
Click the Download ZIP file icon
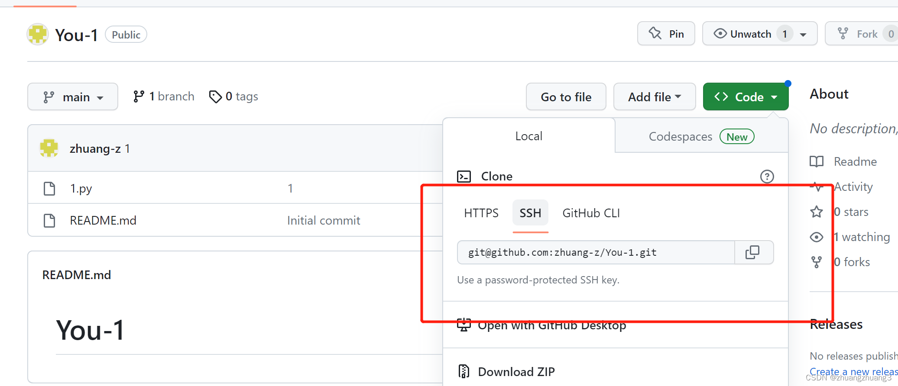[x=464, y=371]
